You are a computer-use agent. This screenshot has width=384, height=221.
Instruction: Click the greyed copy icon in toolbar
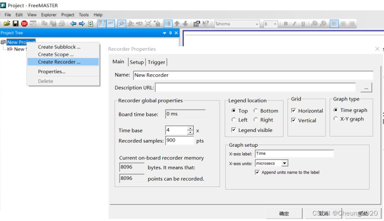[44, 24]
